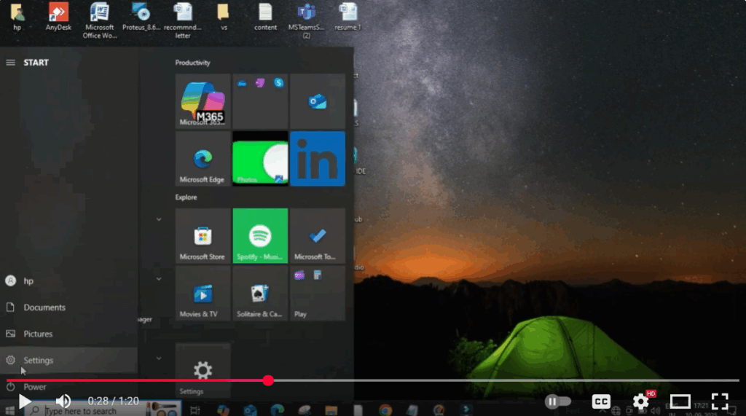
Task: Click the Chrome icon in the taskbar
Action: point(385,410)
